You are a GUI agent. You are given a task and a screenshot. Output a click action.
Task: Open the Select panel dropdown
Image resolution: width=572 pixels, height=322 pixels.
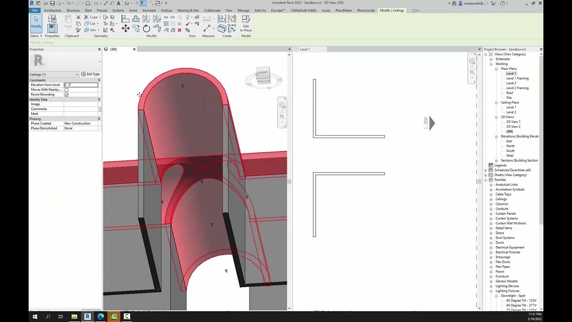36,36
